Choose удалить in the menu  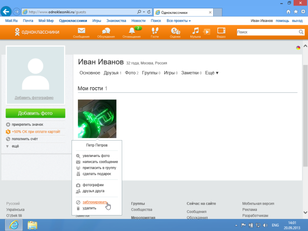click(x=89, y=208)
